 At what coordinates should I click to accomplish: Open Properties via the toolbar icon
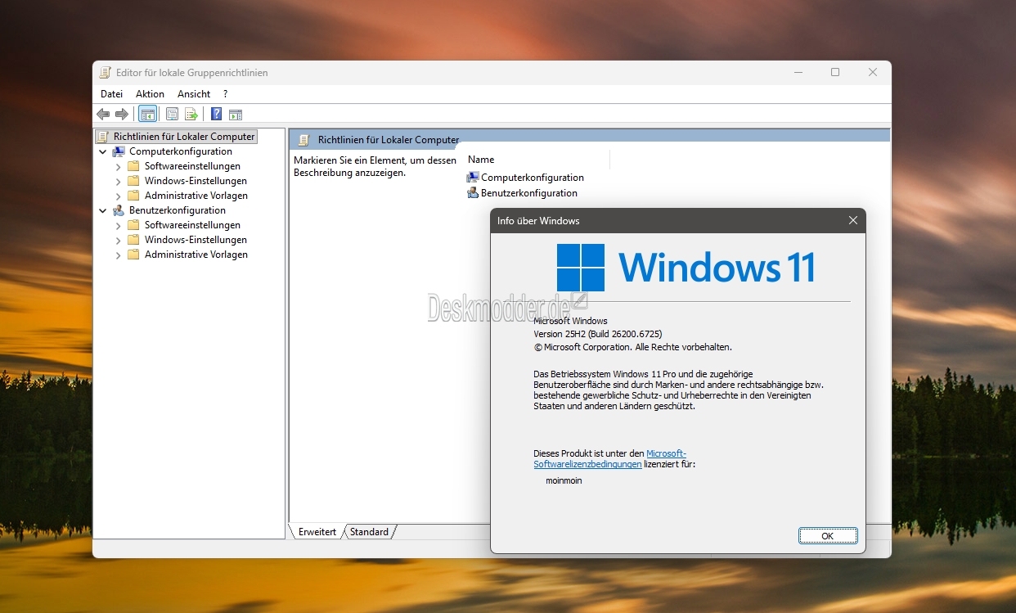172,115
